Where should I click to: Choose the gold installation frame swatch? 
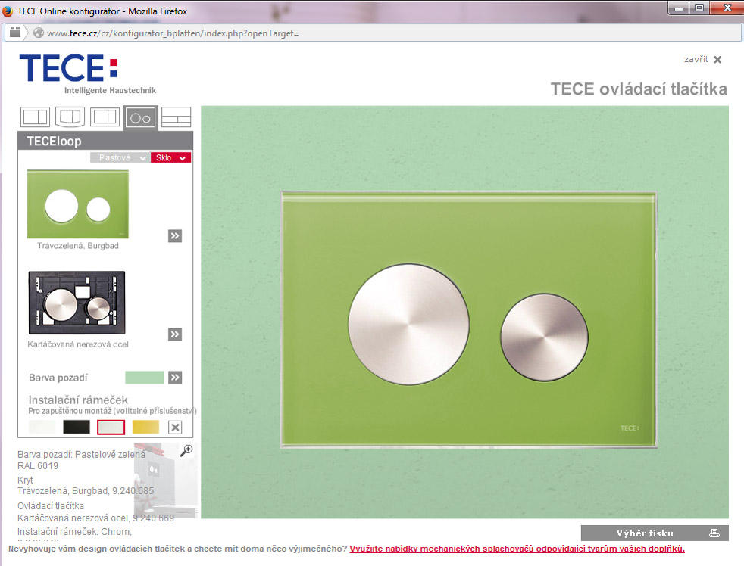point(145,428)
